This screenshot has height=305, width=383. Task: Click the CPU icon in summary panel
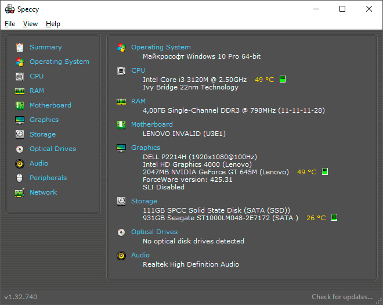[x=121, y=71]
